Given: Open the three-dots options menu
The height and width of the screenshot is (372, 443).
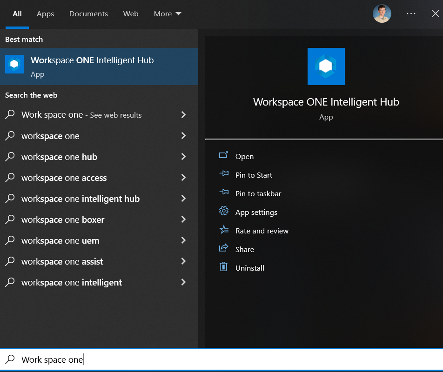Looking at the screenshot, I should tap(411, 13).
